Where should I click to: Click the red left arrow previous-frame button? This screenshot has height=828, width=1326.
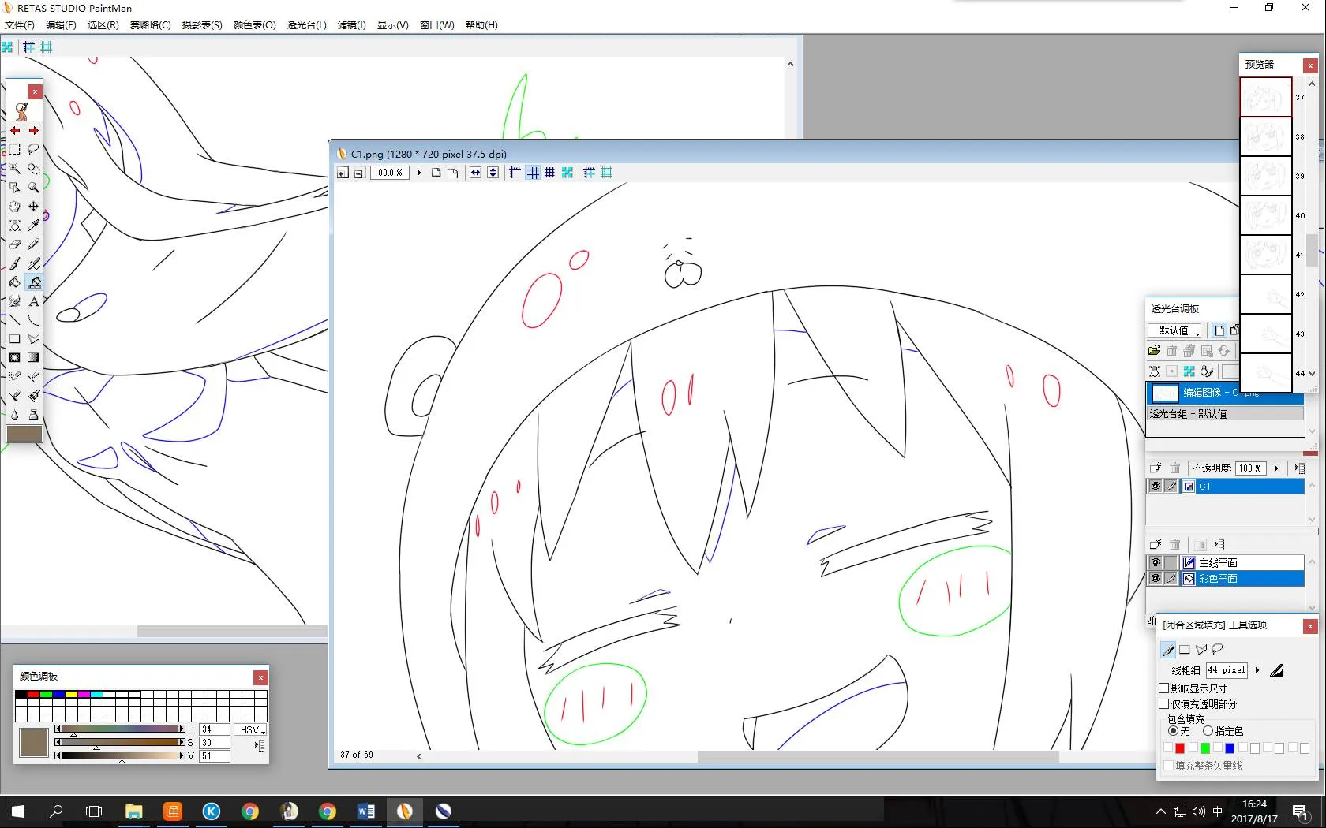[14, 131]
